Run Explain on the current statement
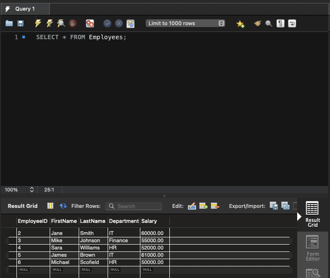The width and height of the screenshot is (330, 278). [x=61, y=23]
